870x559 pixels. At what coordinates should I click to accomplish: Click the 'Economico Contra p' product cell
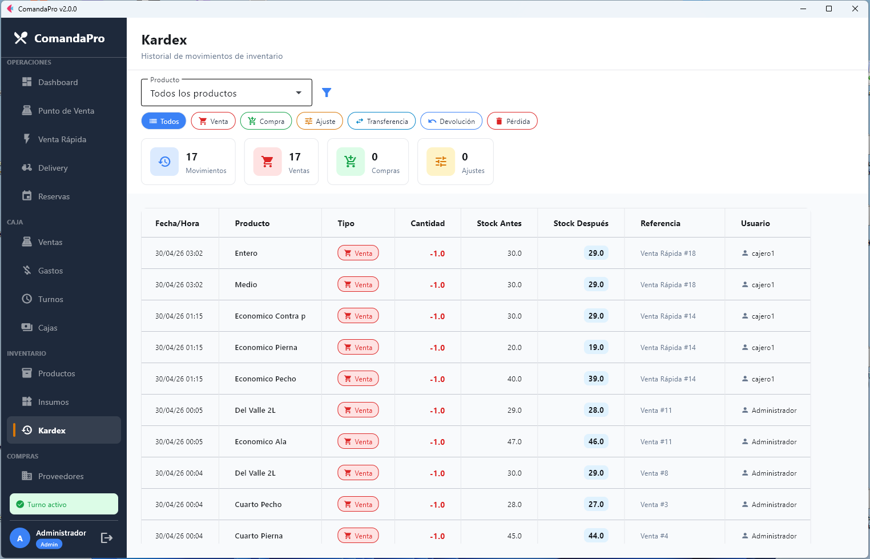pyautogui.click(x=270, y=316)
